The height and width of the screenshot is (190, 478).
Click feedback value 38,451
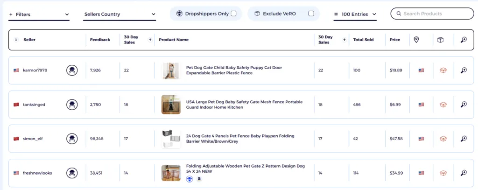coord(96,173)
